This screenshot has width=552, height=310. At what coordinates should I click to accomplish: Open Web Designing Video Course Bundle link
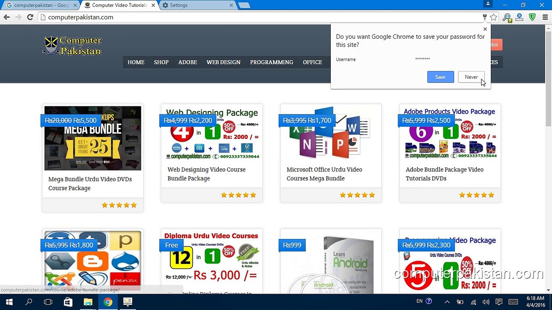tap(207, 174)
